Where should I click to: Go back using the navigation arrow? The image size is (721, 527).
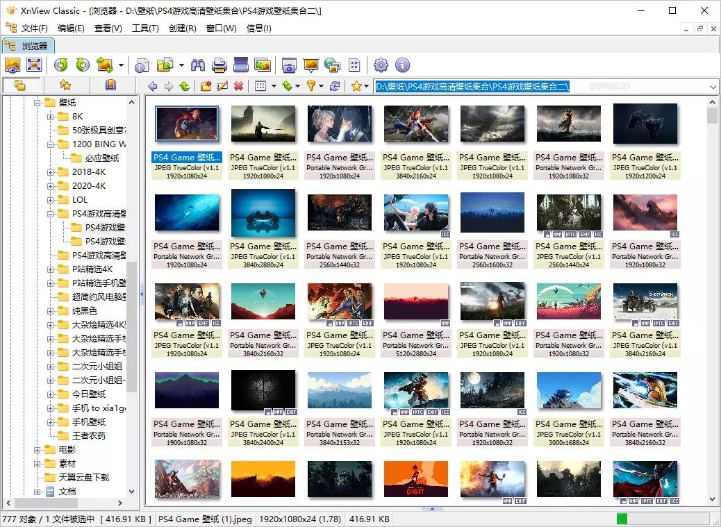tap(154, 86)
